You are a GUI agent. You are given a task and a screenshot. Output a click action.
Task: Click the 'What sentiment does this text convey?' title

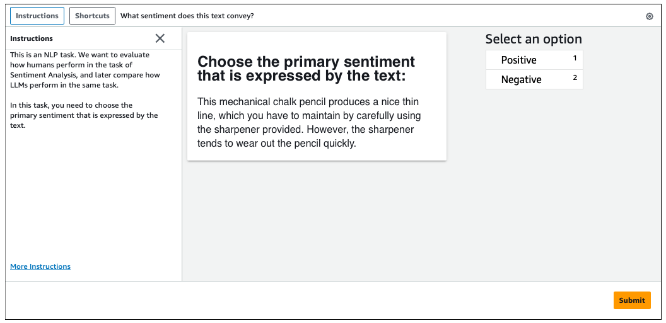(187, 16)
